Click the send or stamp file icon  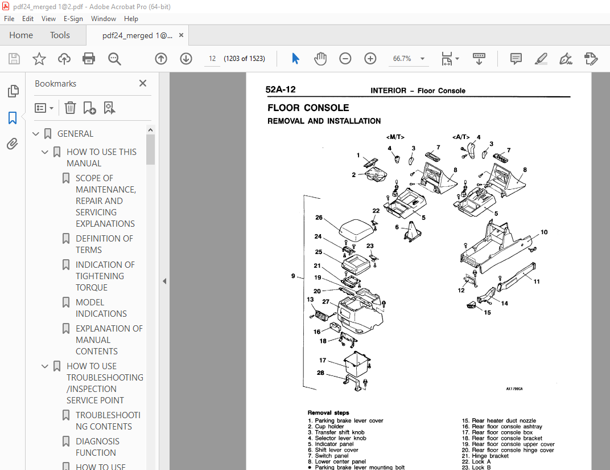pyautogui.click(x=591, y=59)
